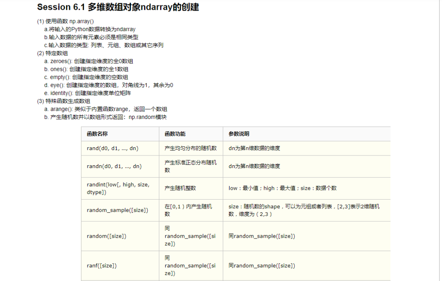Viewport: 442px width, 281px height.
Task: Click the '同random_sample([size])' parameter cell in ranf row
Action: click(307, 266)
